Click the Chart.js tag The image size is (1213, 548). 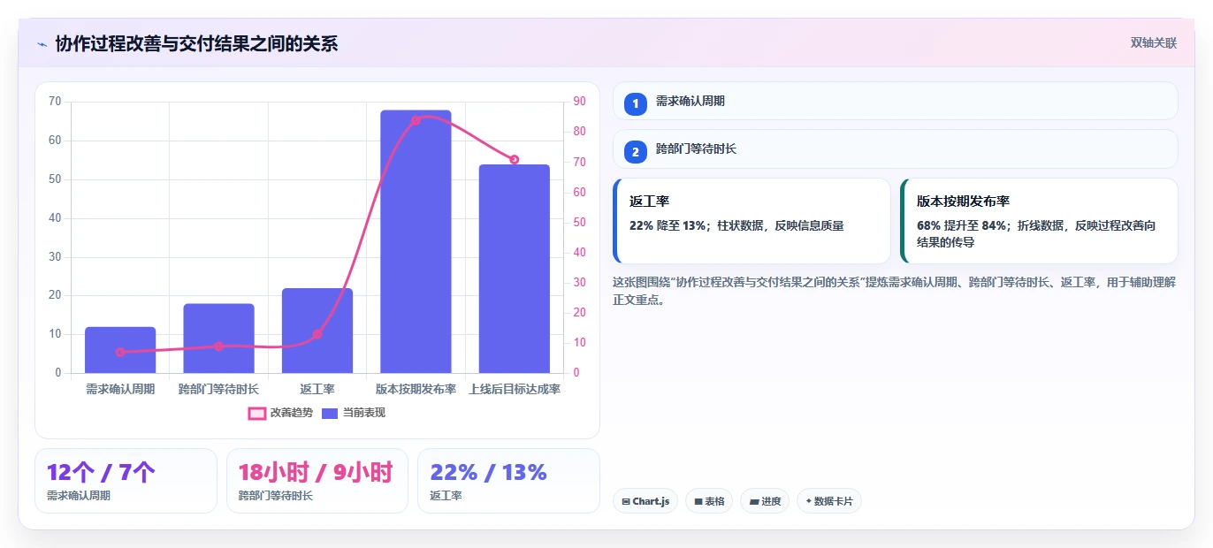(645, 501)
